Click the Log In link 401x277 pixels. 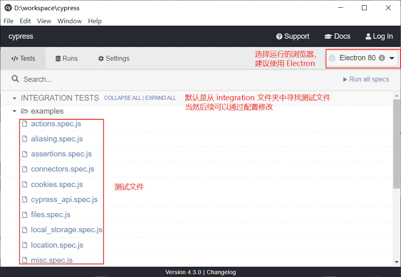pyautogui.click(x=379, y=37)
